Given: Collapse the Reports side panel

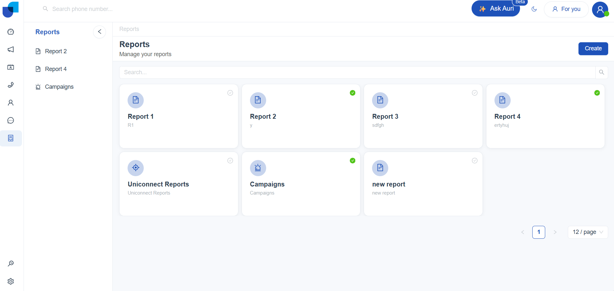Looking at the screenshot, I should (x=99, y=32).
